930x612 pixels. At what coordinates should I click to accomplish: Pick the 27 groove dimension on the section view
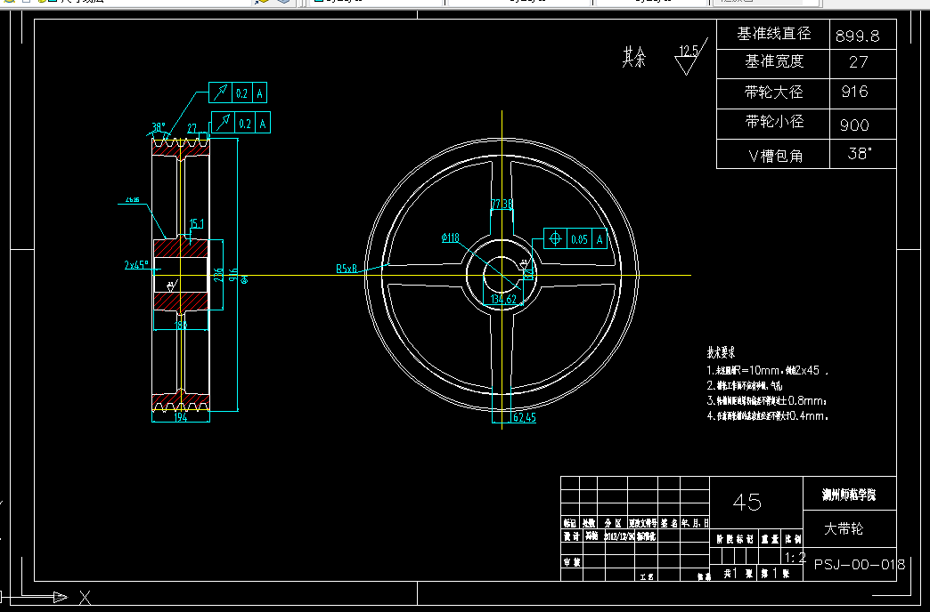192,128
